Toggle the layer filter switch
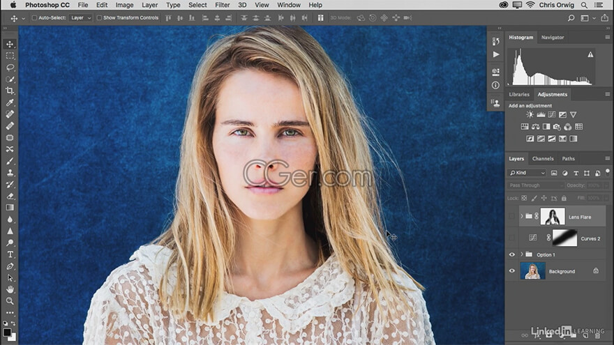614x345 pixels. coord(607,171)
